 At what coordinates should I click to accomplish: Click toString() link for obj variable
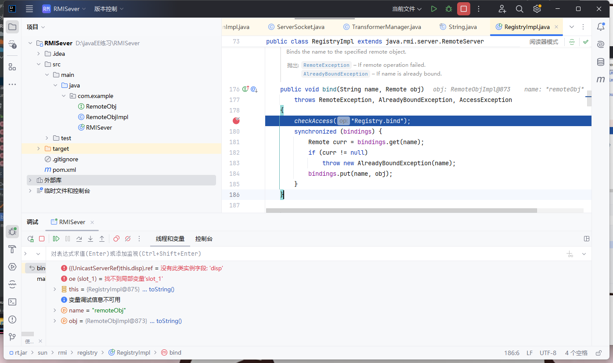tap(169, 321)
